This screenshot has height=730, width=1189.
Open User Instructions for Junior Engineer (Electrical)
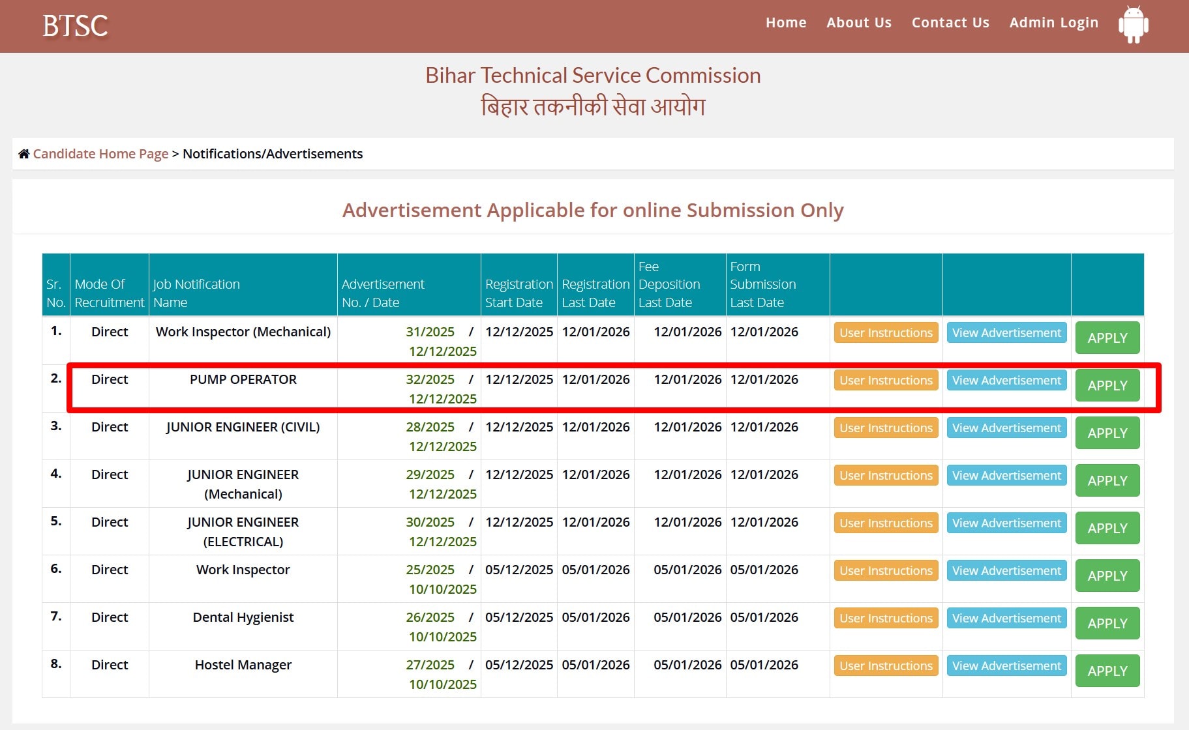coord(885,523)
